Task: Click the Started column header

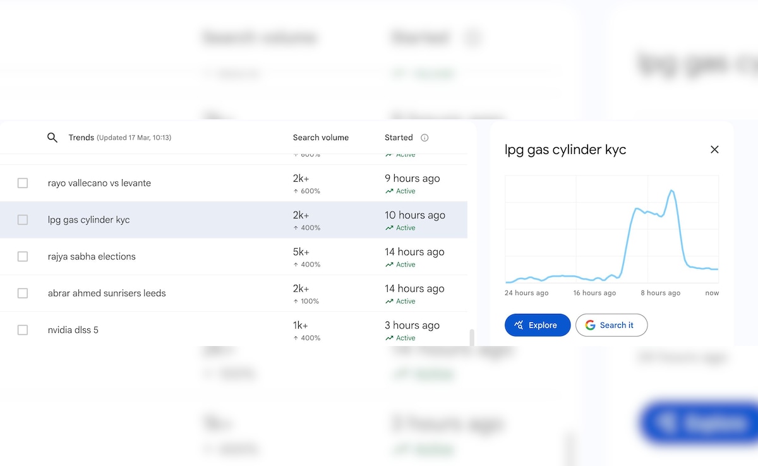Action: point(399,138)
